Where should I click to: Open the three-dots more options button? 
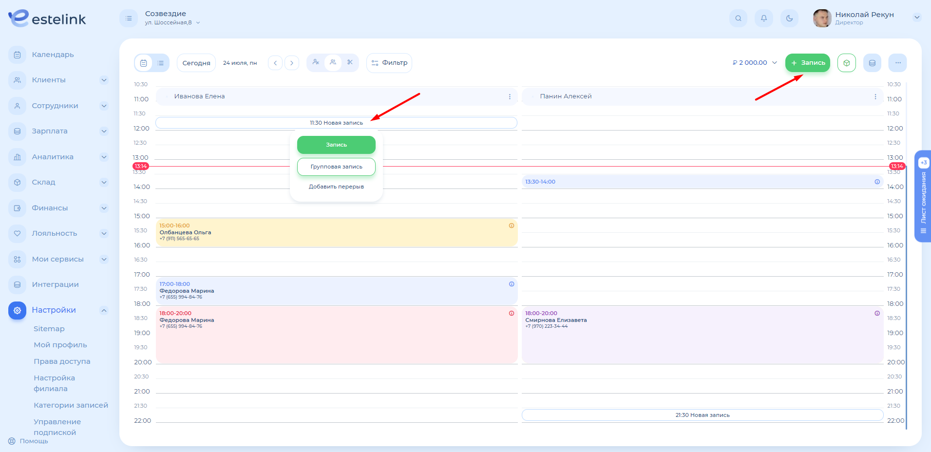(x=897, y=63)
